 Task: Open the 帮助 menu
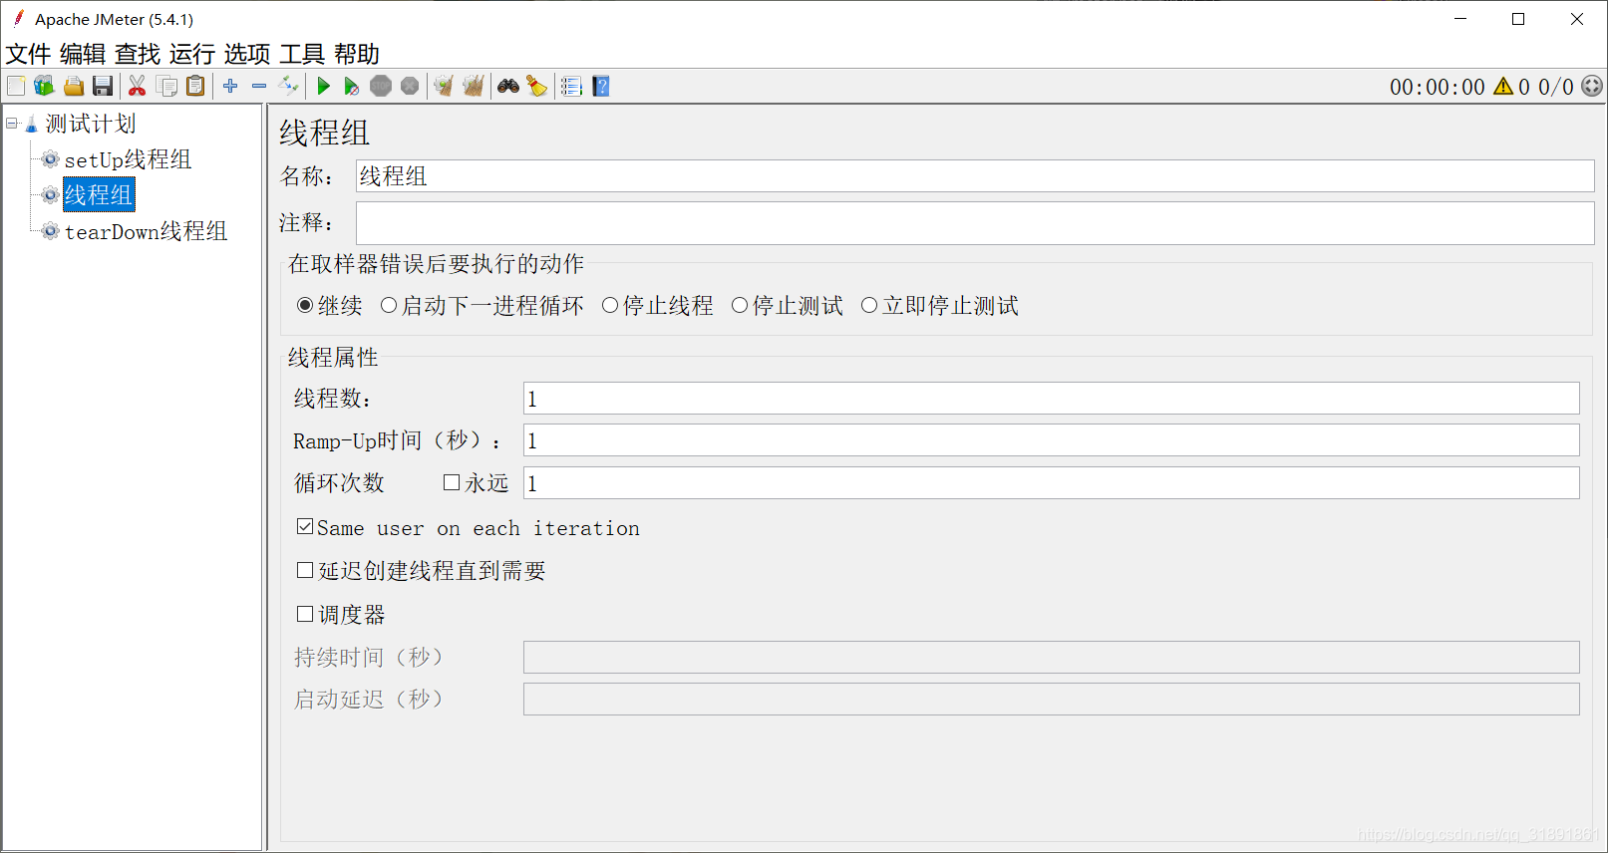pyautogui.click(x=357, y=54)
